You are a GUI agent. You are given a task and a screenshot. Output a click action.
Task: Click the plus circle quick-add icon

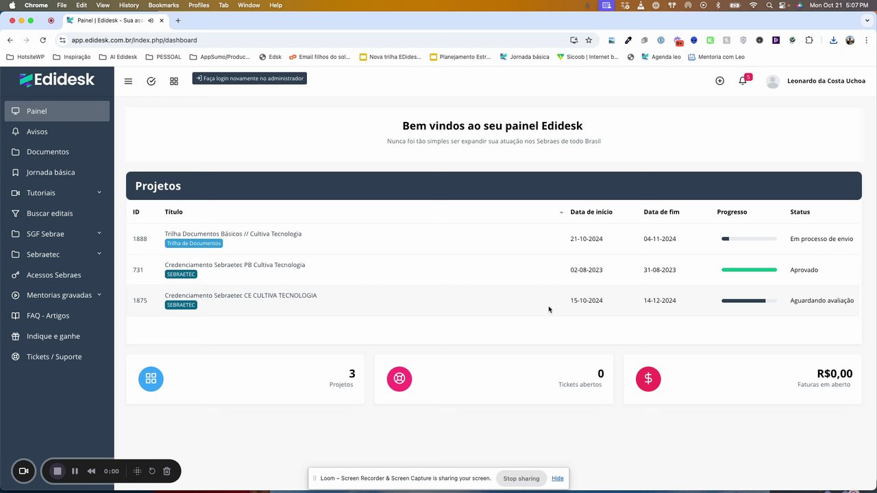719,81
